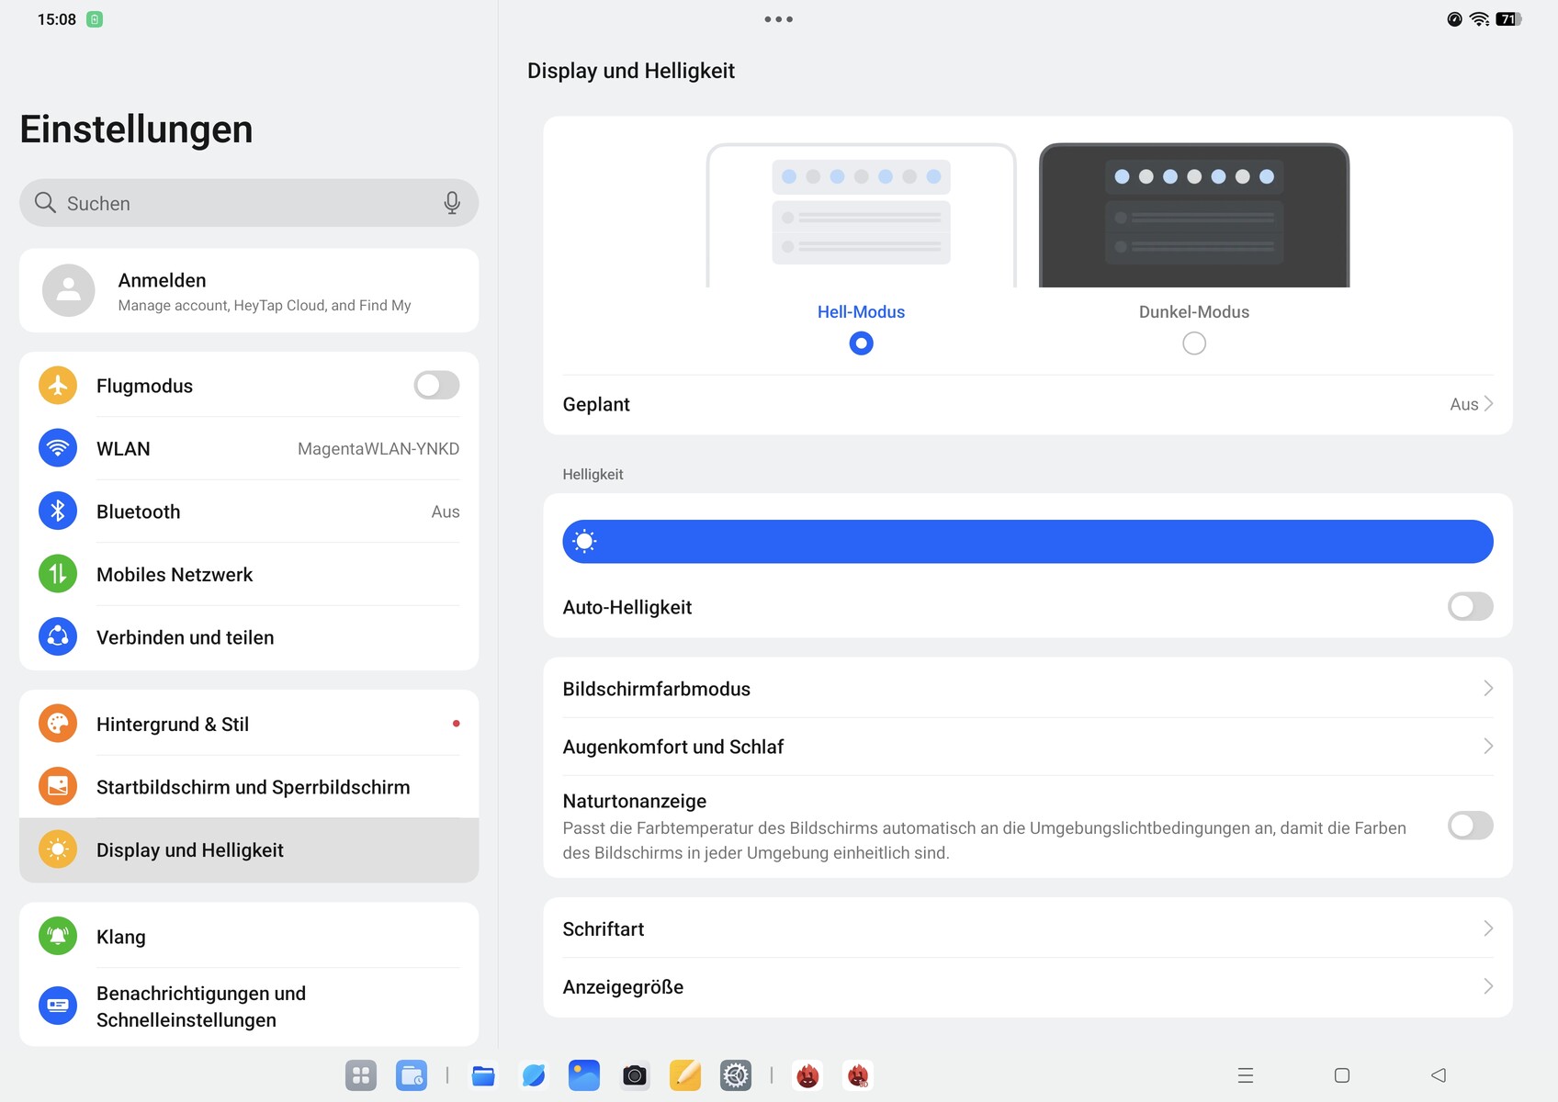
Task: Open Benachrichtigungen und Schnelleinstellungen label
Action: pos(201,1006)
